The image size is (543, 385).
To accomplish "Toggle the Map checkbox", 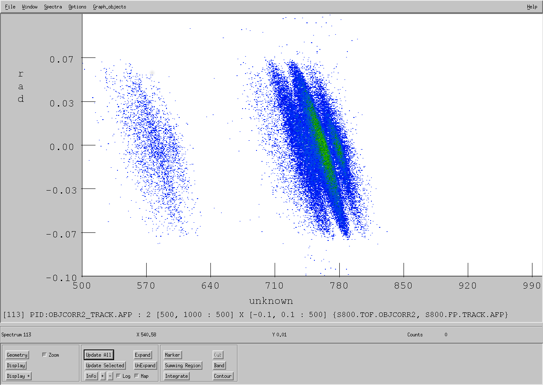I will 136,376.
